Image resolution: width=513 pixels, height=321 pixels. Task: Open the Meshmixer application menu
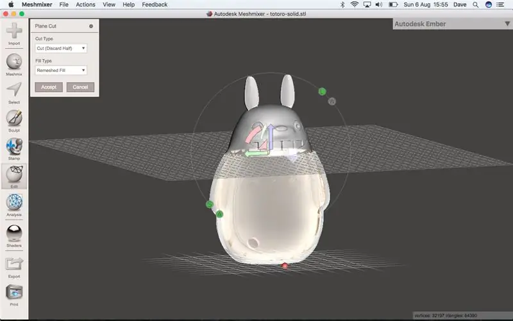pos(37,4)
